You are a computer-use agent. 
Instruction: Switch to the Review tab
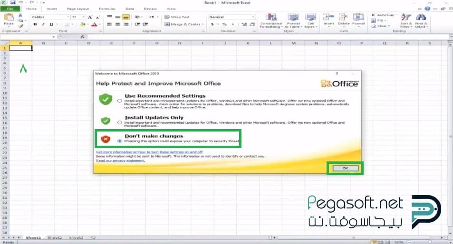(150, 9)
